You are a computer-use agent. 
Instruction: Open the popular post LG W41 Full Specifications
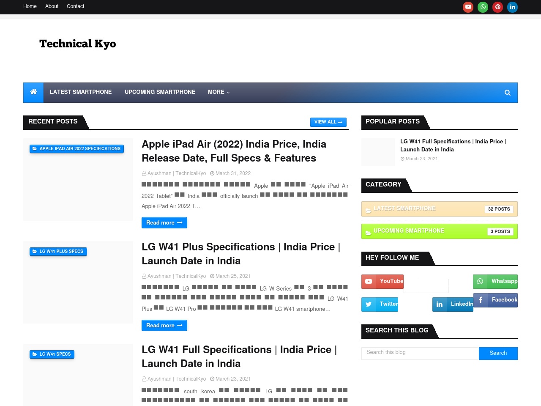[453, 145]
